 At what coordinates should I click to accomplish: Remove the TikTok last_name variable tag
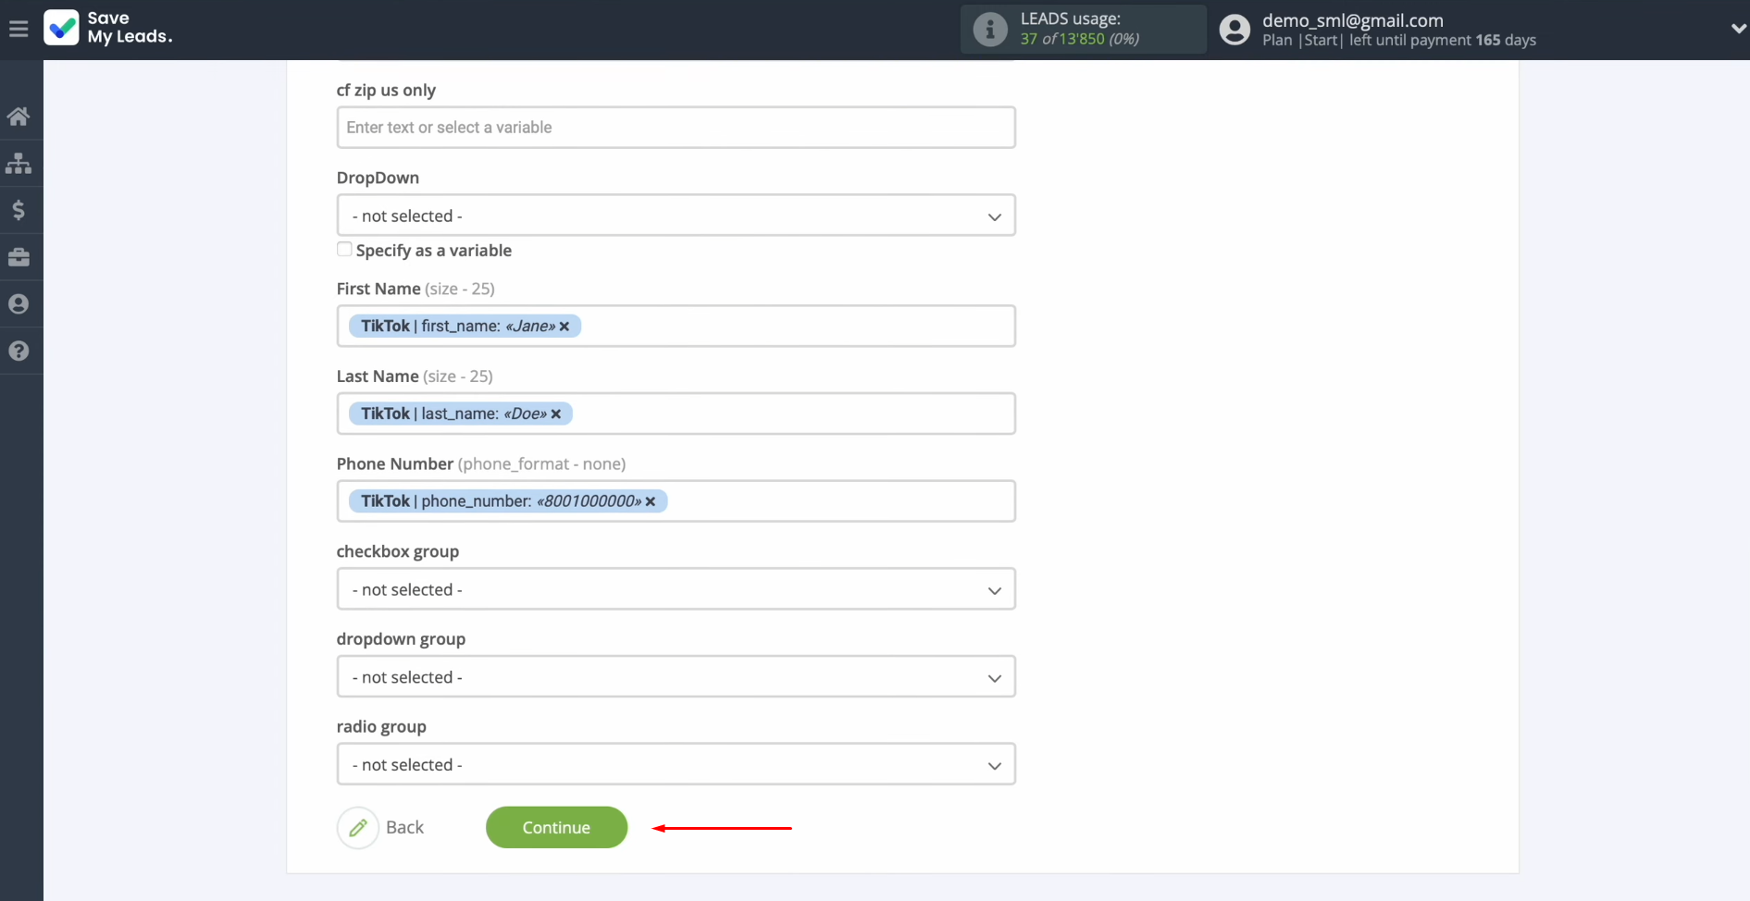pyautogui.click(x=556, y=414)
